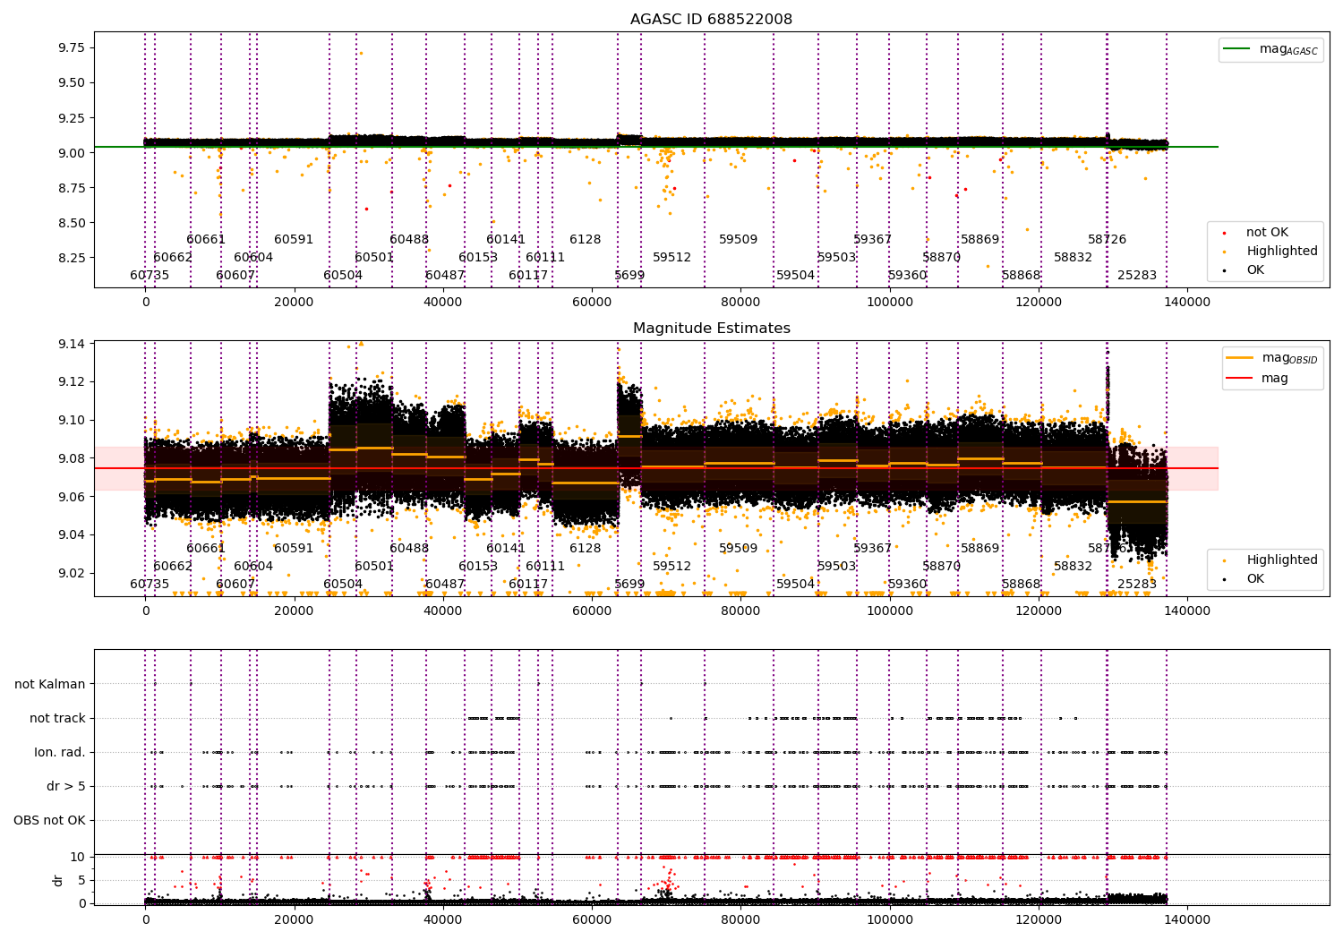The width and height of the screenshot is (1343, 940).
Task: Click obsid label 59367 in top plot
Action: coord(873,240)
